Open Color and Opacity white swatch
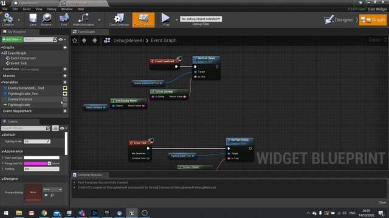The height and width of the screenshot is (218, 389). (41, 157)
